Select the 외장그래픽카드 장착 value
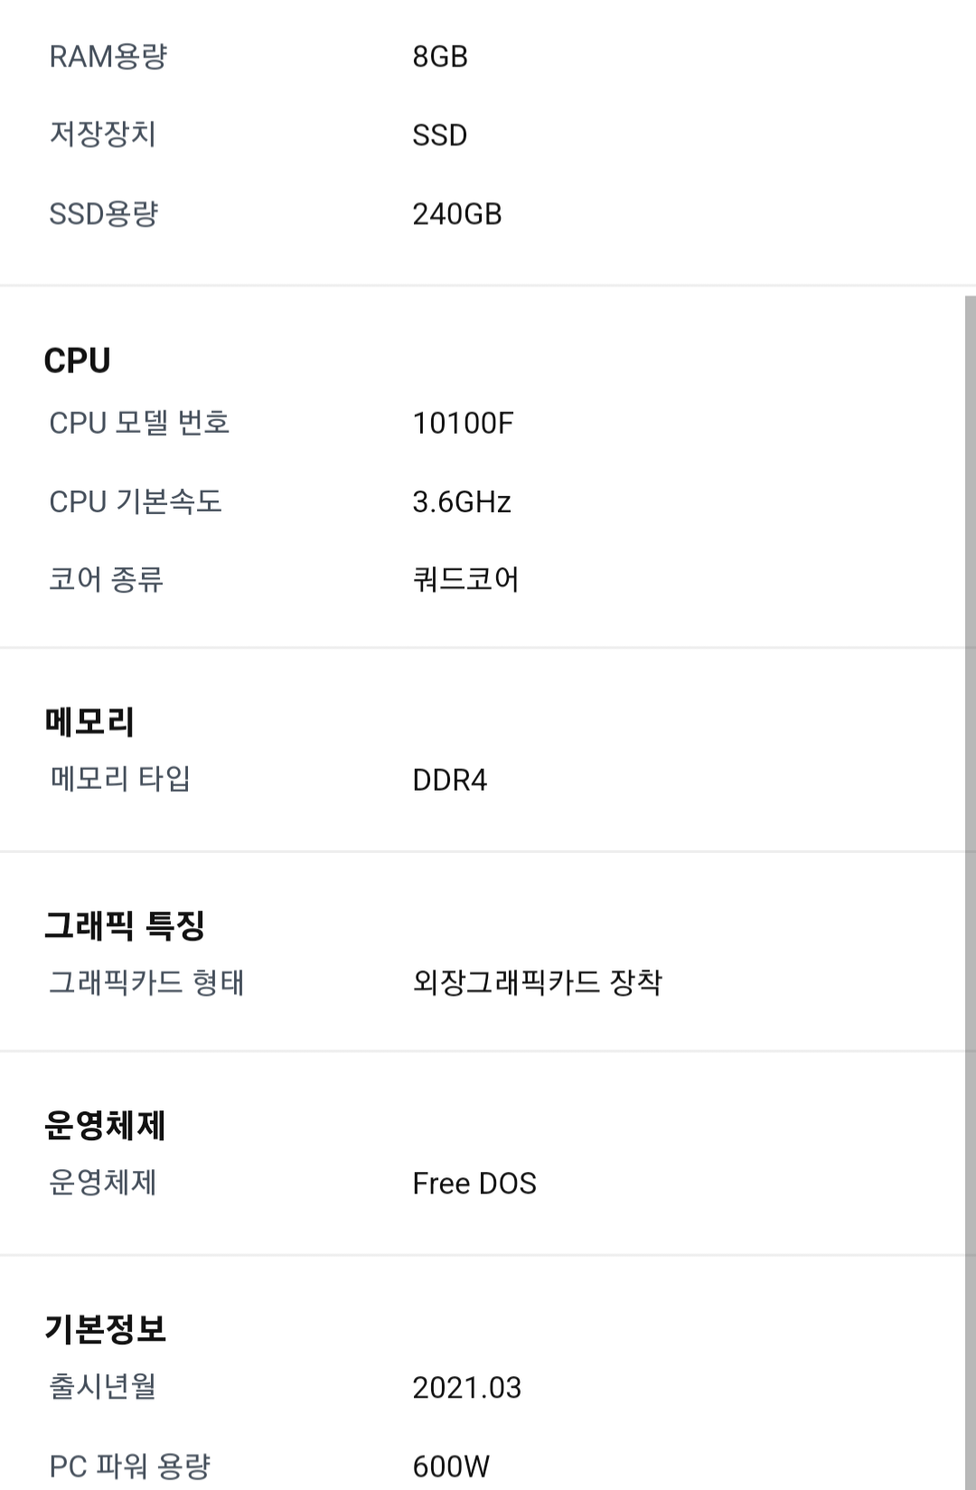 (x=537, y=982)
